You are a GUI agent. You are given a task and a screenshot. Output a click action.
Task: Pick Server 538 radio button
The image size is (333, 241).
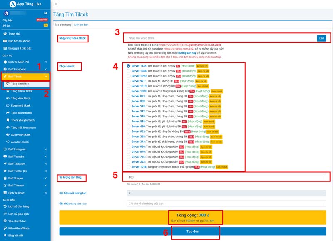[128, 122]
